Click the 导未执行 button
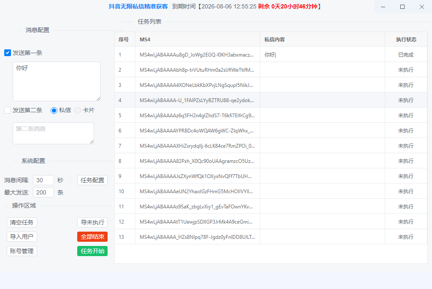Image resolution: width=432 pixels, height=289 pixels. (x=92, y=222)
